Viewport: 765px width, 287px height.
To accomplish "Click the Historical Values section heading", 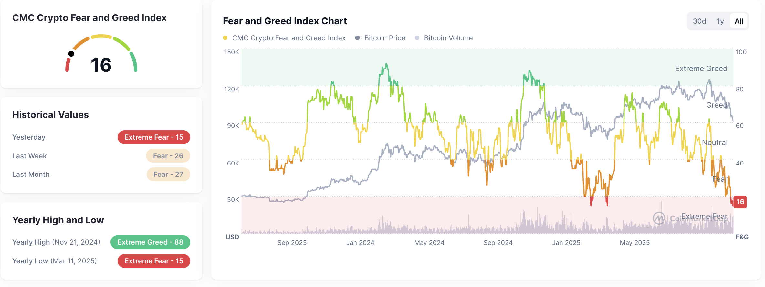I will (x=50, y=115).
